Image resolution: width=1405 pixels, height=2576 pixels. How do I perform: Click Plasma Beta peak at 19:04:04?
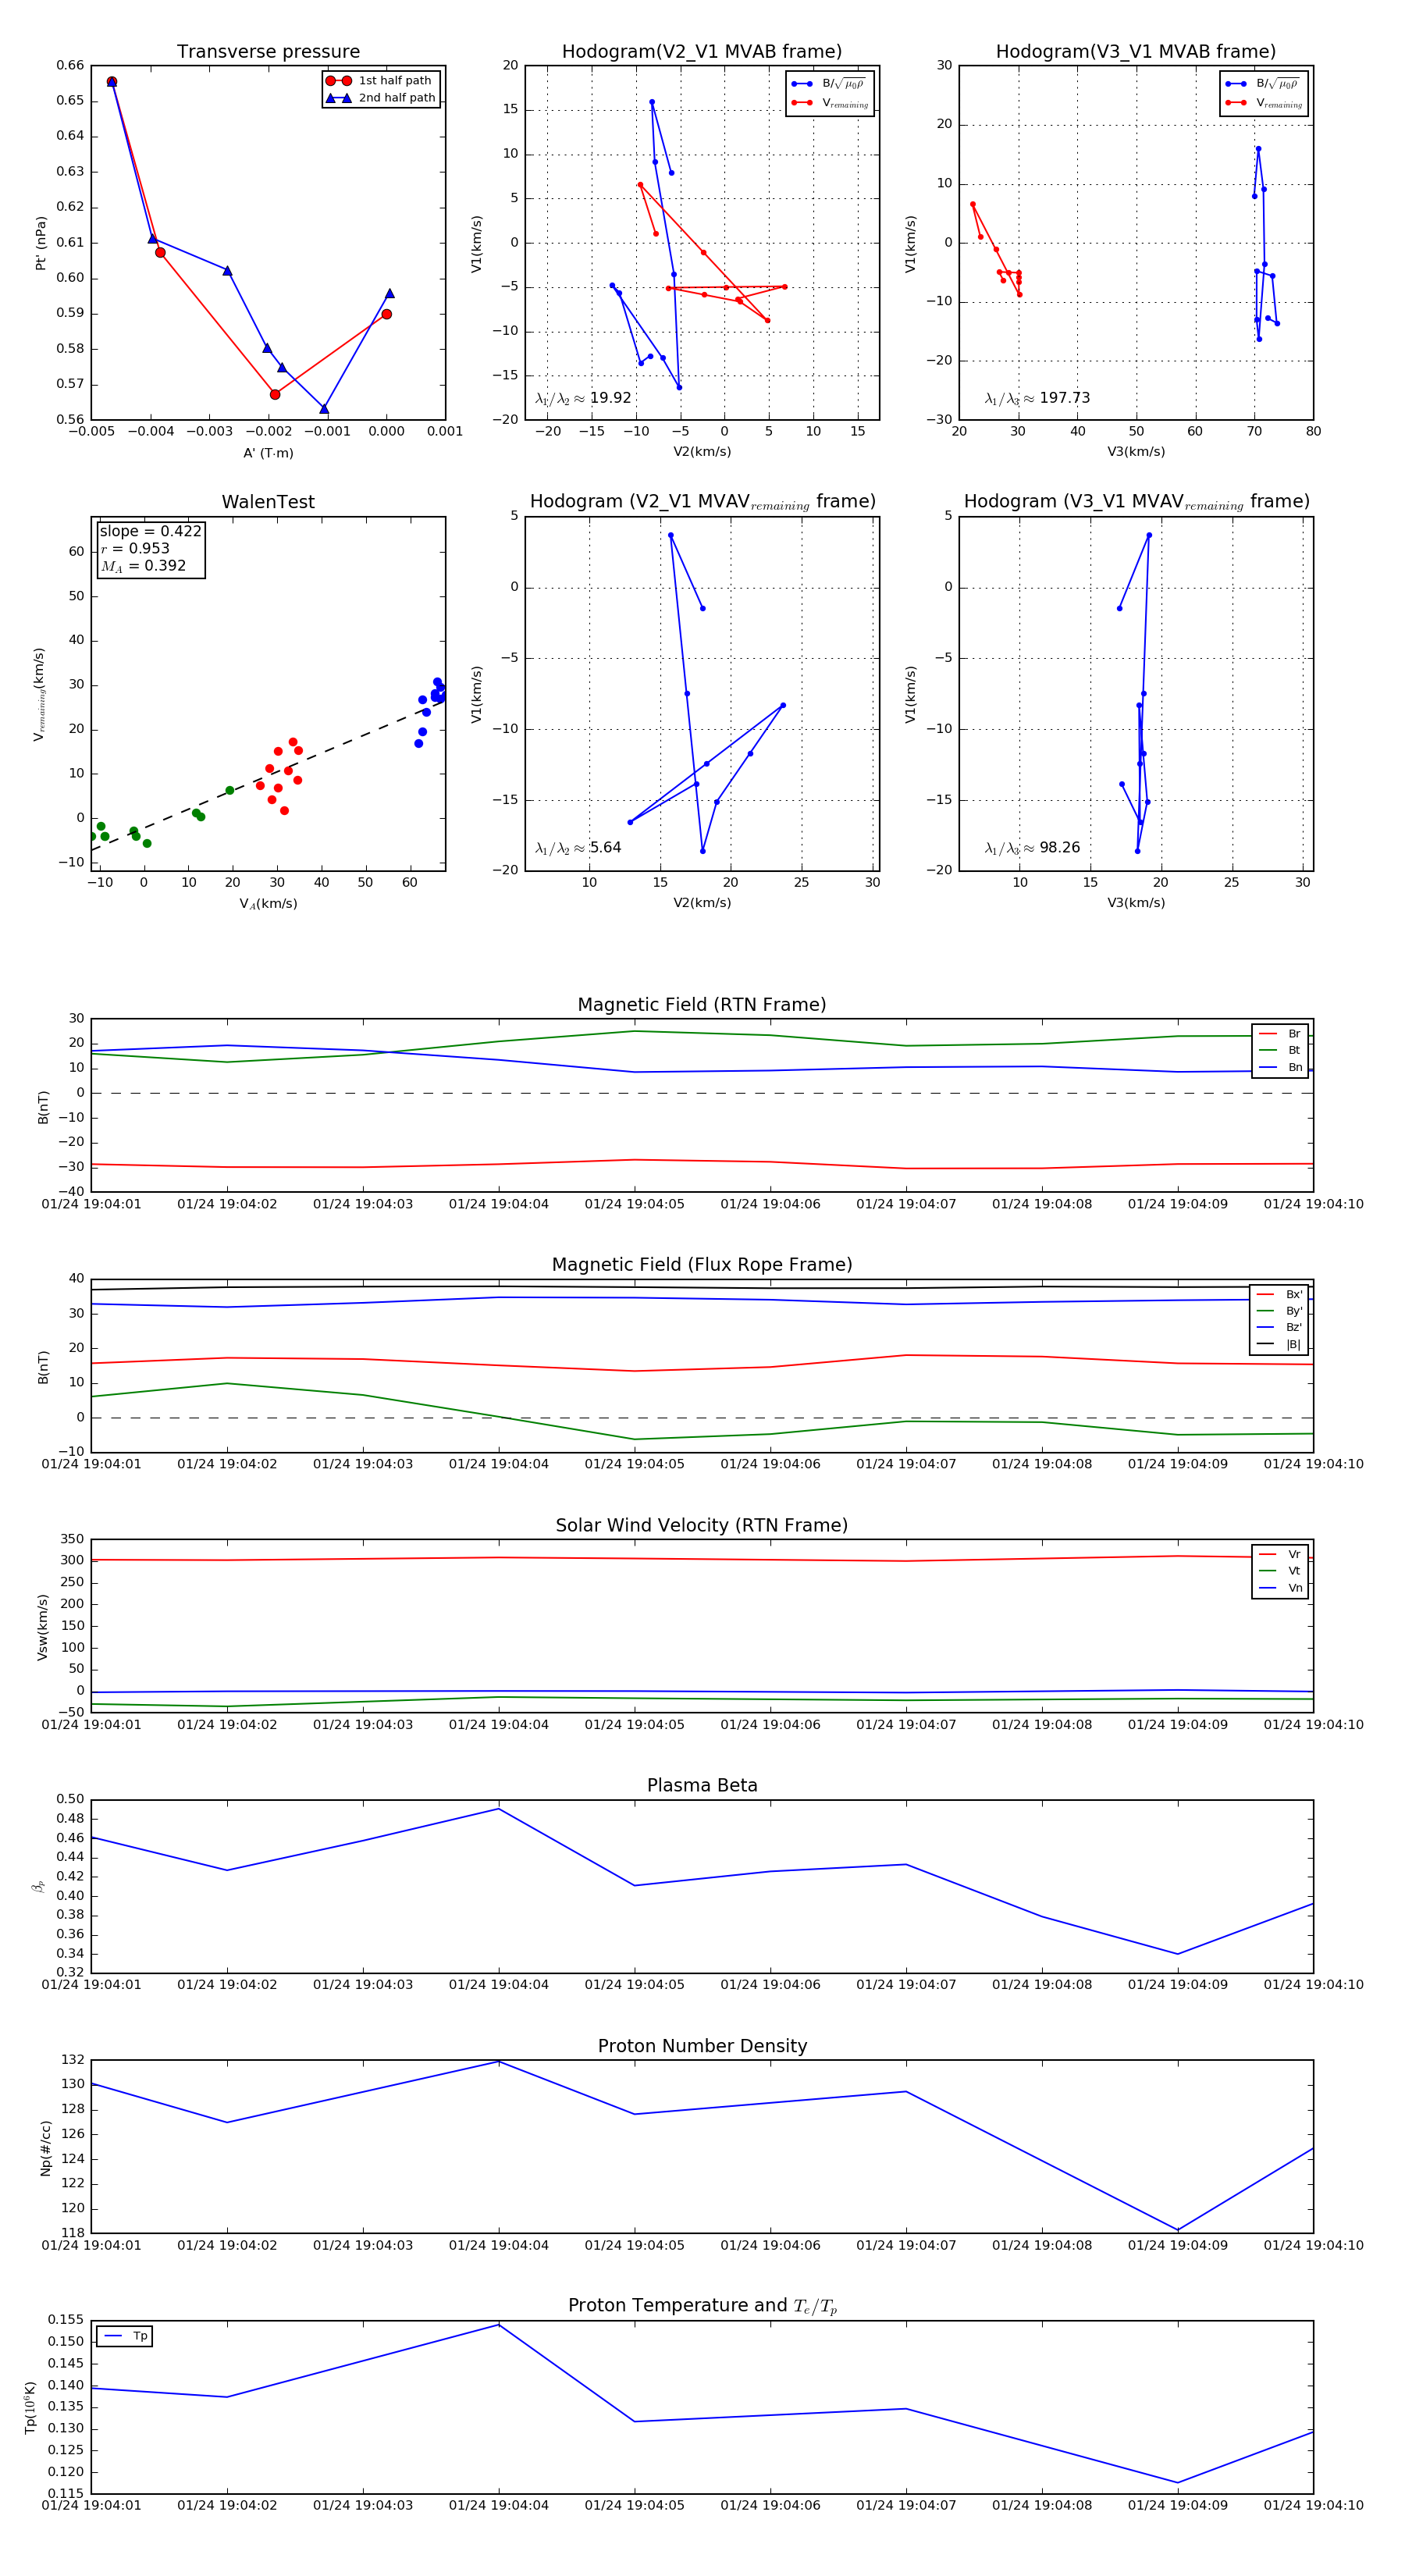pos(499,1809)
